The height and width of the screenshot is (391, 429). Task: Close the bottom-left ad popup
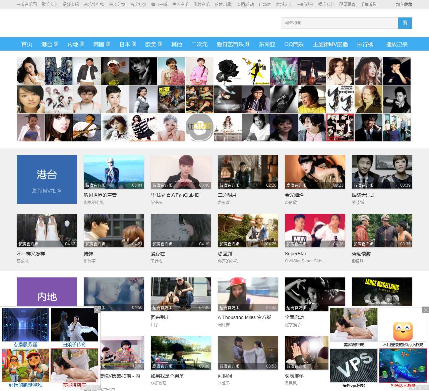[97, 310]
